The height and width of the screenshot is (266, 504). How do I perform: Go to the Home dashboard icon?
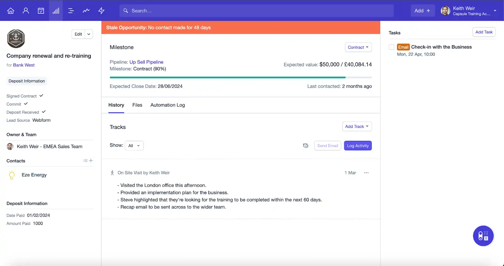tap(11, 11)
